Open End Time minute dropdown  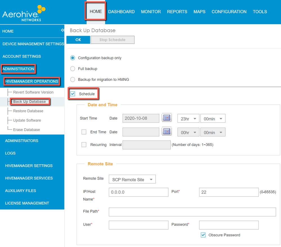pos(213,132)
